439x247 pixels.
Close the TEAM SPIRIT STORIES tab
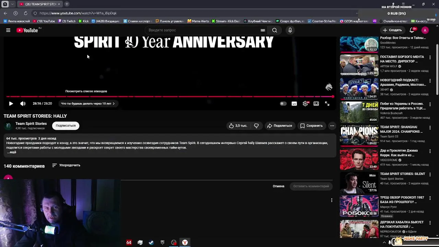pyautogui.click(x=59, y=4)
